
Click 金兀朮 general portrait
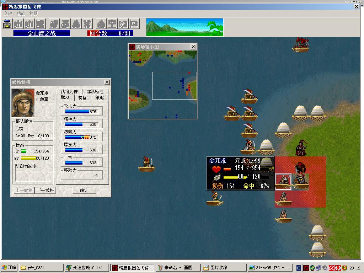(23, 103)
